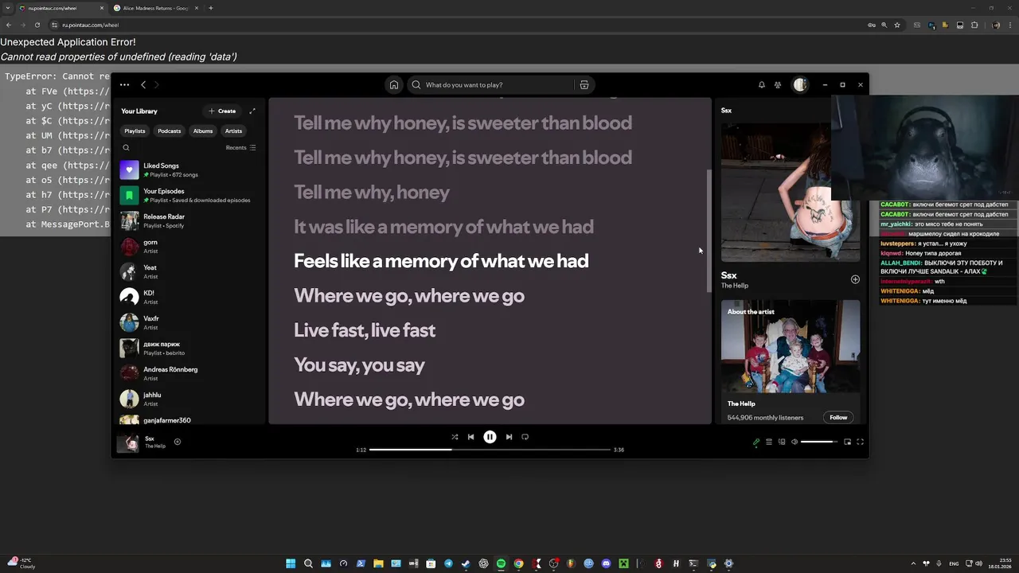
Task: Select the Albums filter chip
Action: (x=203, y=131)
